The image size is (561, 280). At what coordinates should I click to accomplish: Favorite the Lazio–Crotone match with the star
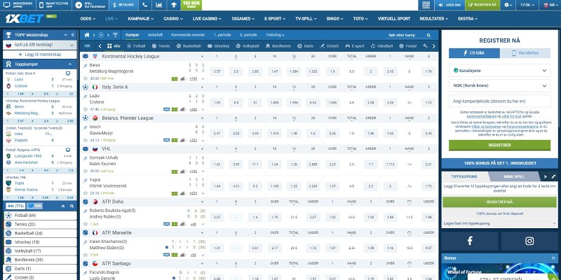point(85,109)
